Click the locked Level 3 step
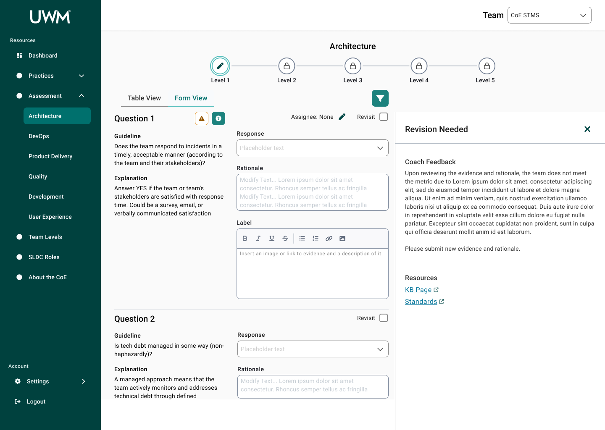Image resolution: width=605 pixels, height=430 pixels. pos(353,66)
